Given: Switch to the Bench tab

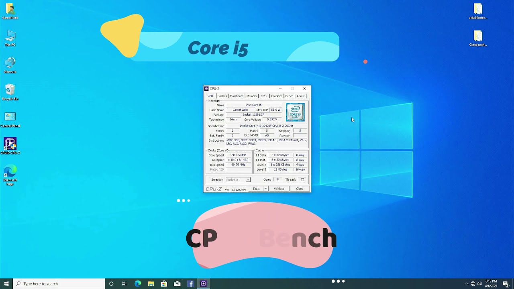Looking at the screenshot, I should (x=289, y=96).
